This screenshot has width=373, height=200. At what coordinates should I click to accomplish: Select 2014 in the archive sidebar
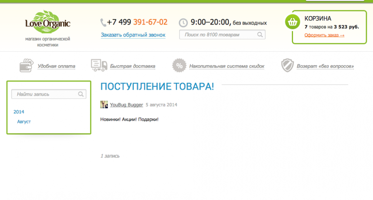click(x=19, y=112)
